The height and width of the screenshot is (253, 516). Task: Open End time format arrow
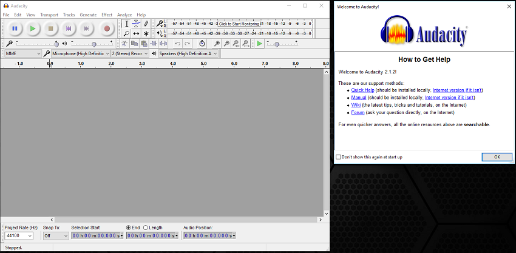pos(177,235)
